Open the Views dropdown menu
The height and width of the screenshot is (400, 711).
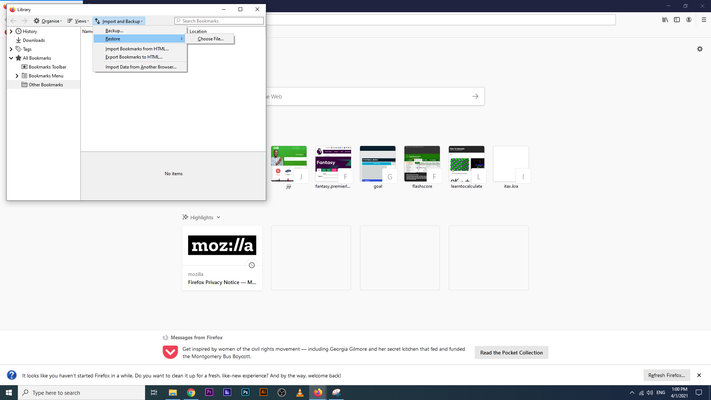(78, 21)
